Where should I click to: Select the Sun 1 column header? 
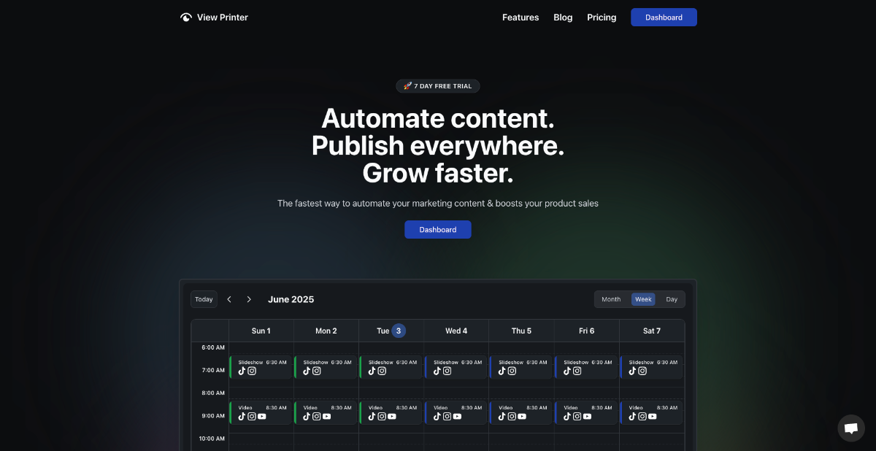(x=261, y=331)
